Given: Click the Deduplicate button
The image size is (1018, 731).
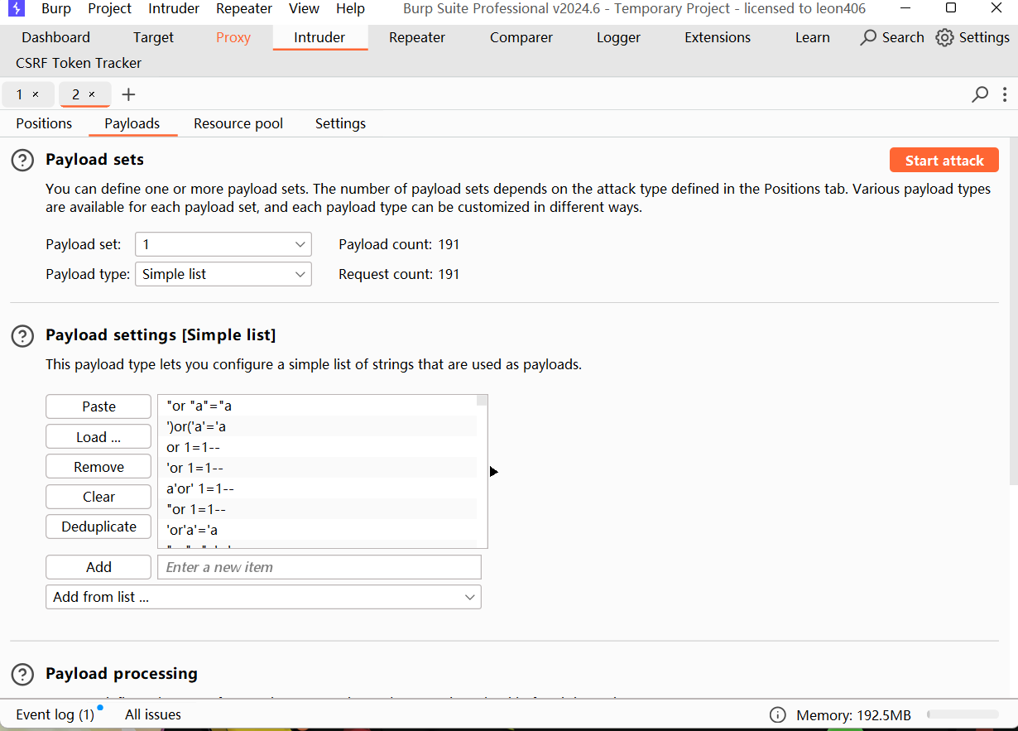Looking at the screenshot, I should [x=98, y=527].
